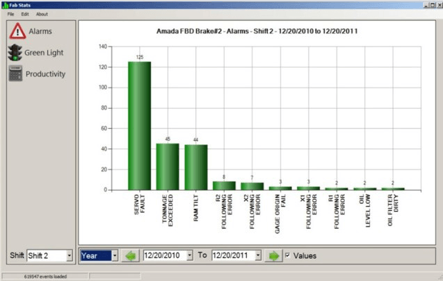Select the Alarms label in sidebar
The height and width of the screenshot is (281, 443).
click(x=40, y=31)
